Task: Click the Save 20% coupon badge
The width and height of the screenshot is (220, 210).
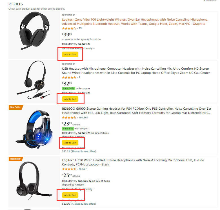Action: 68,89
